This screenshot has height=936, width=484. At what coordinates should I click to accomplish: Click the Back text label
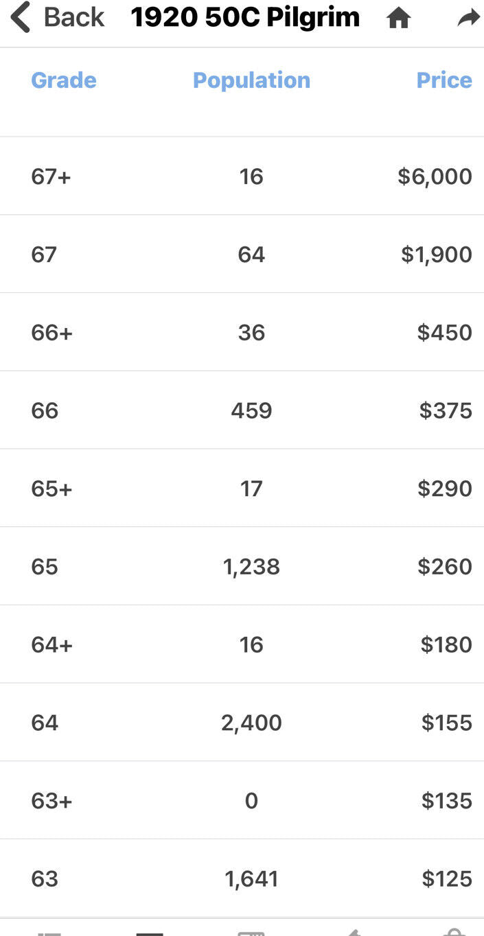[74, 18]
